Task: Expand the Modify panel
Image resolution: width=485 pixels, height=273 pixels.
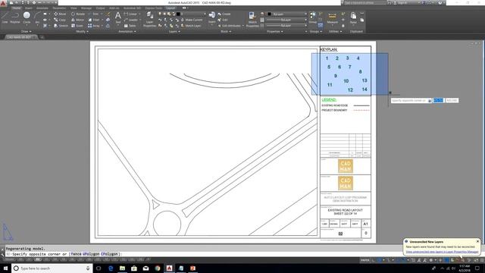Action: tap(82, 32)
